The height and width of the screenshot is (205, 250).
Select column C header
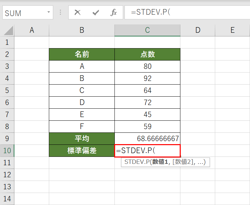[147, 30]
